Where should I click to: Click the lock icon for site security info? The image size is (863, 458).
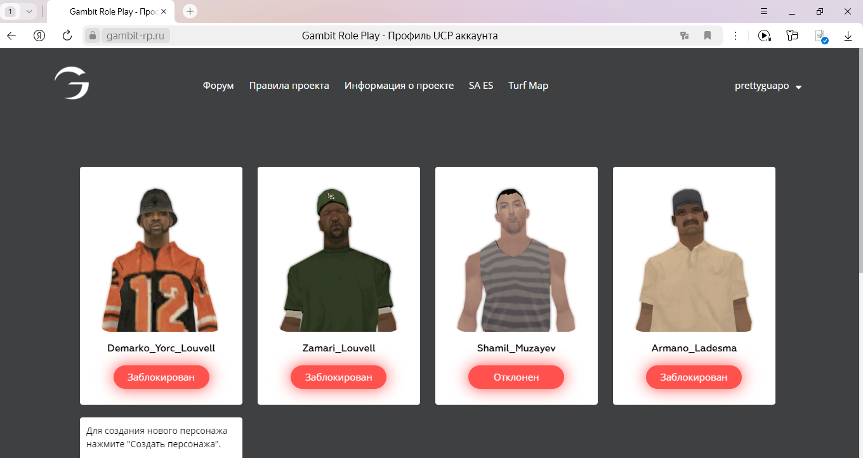point(93,36)
